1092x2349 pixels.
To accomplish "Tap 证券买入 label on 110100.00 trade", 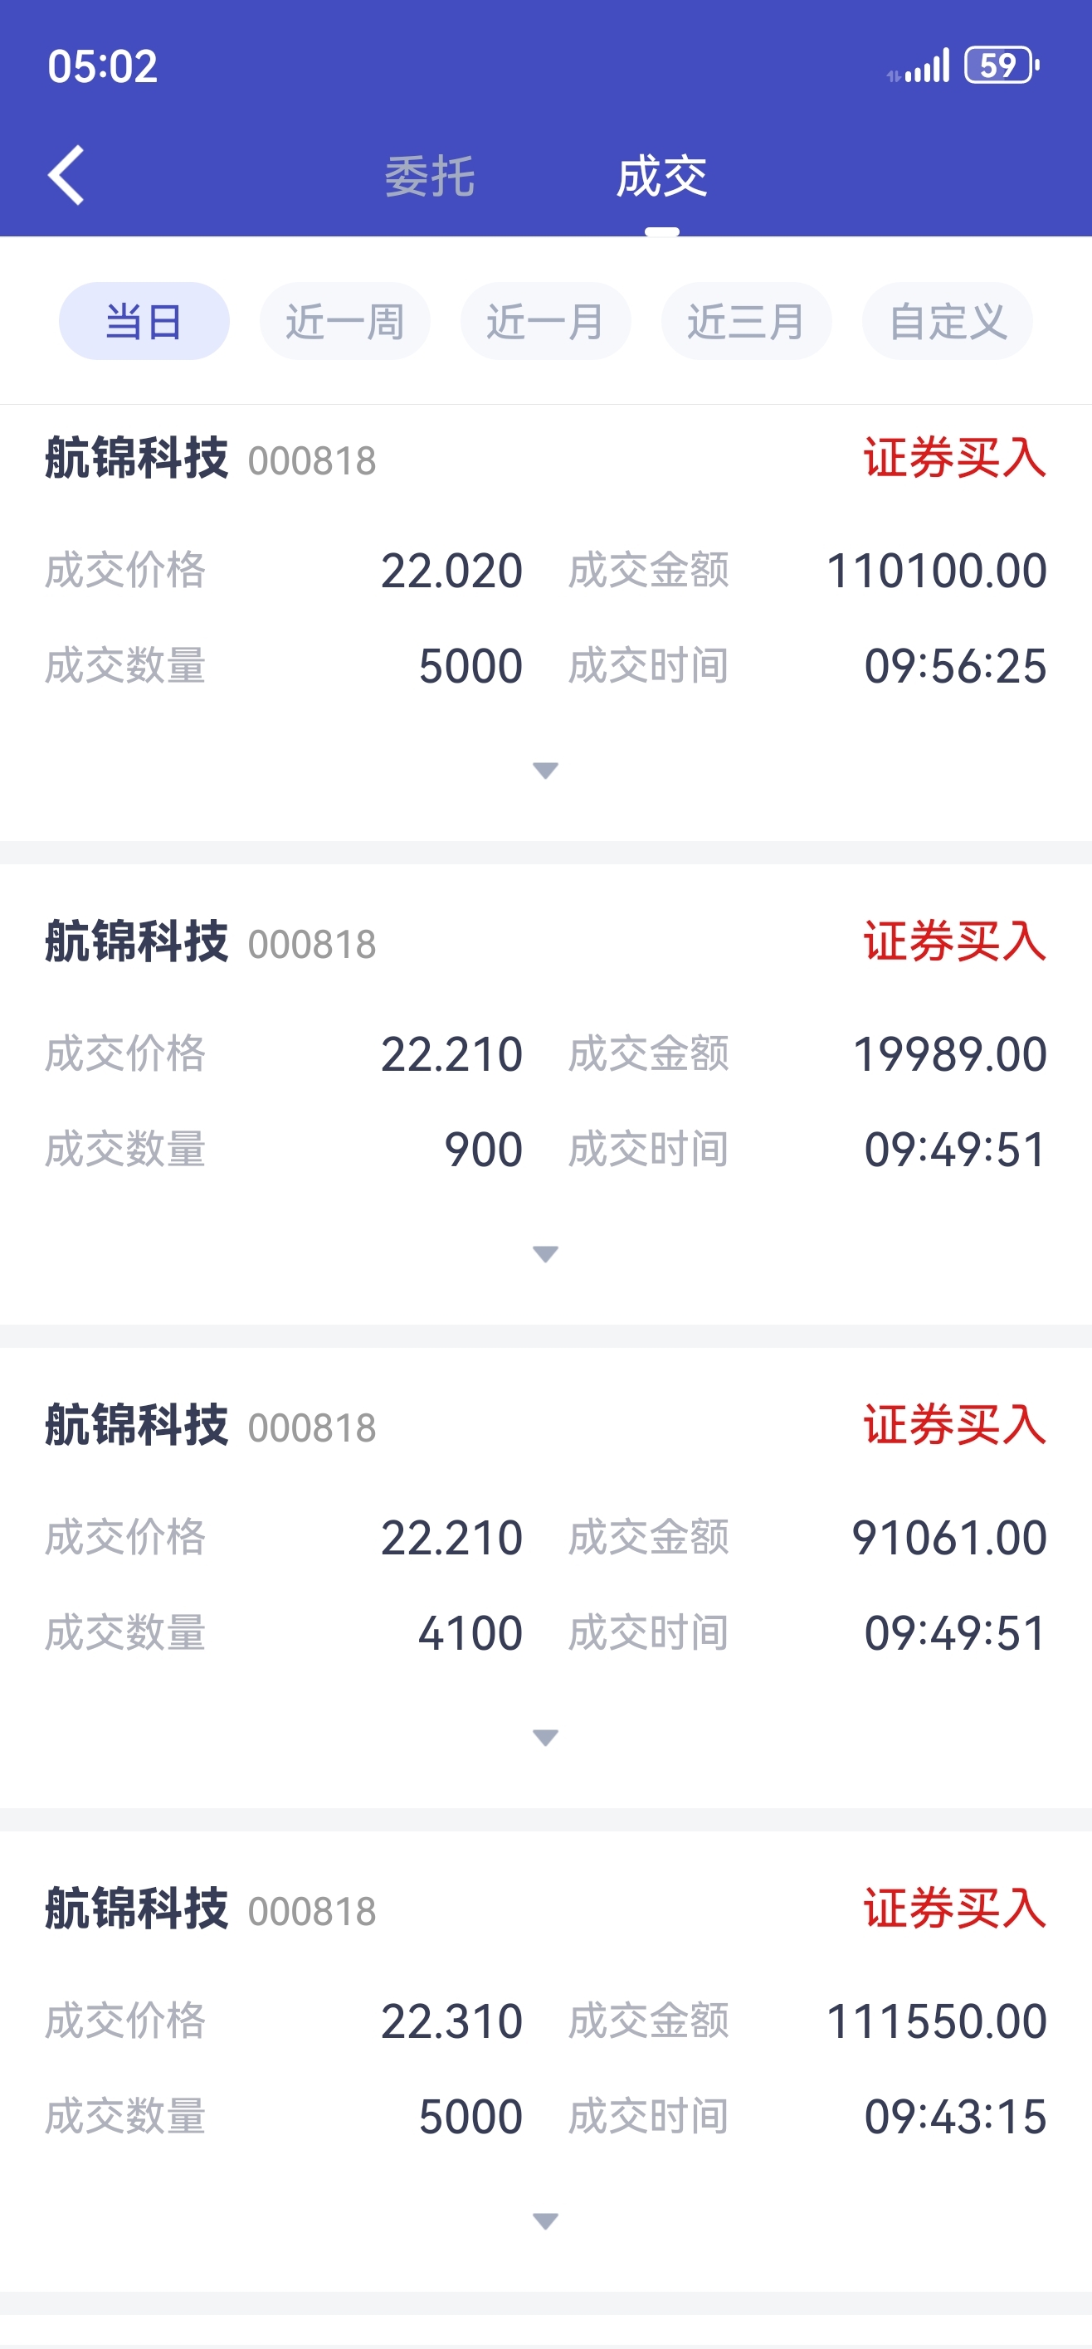I will (x=954, y=458).
